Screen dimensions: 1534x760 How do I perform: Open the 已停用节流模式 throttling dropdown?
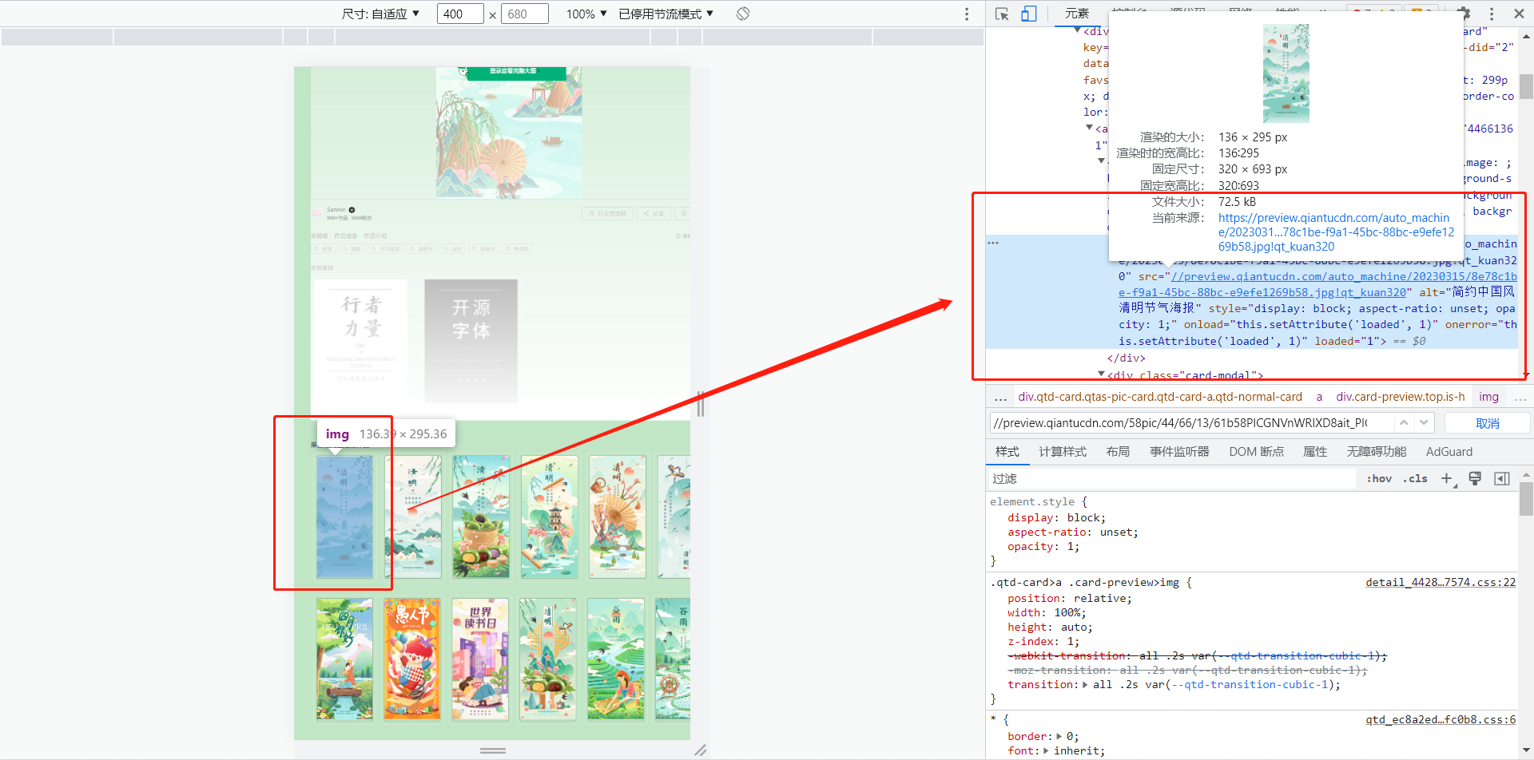[666, 14]
